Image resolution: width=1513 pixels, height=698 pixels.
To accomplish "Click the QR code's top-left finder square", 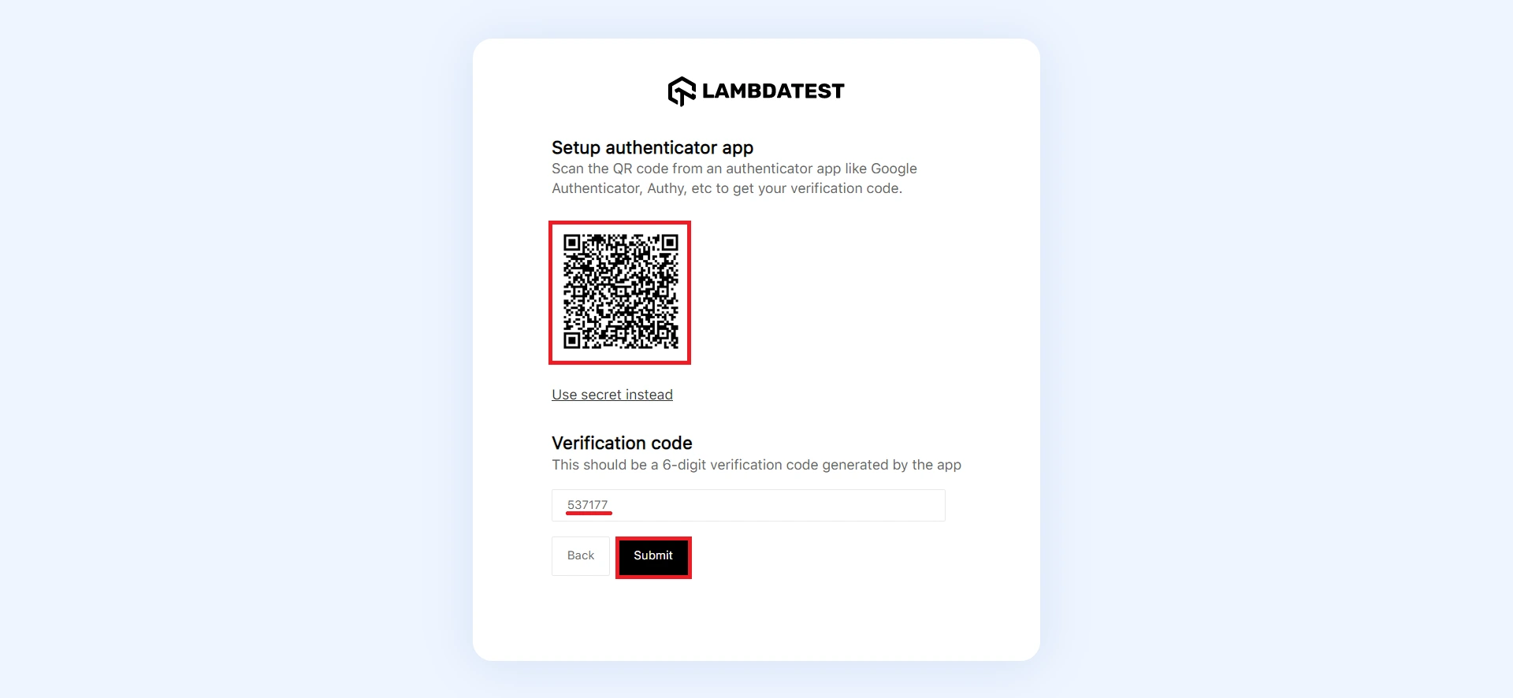I will pos(572,243).
